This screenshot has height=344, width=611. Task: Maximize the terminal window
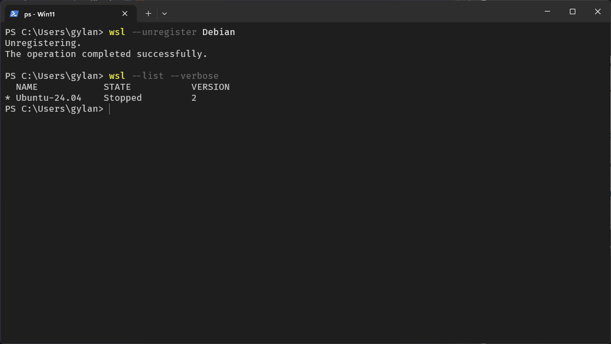(x=573, y=12)
